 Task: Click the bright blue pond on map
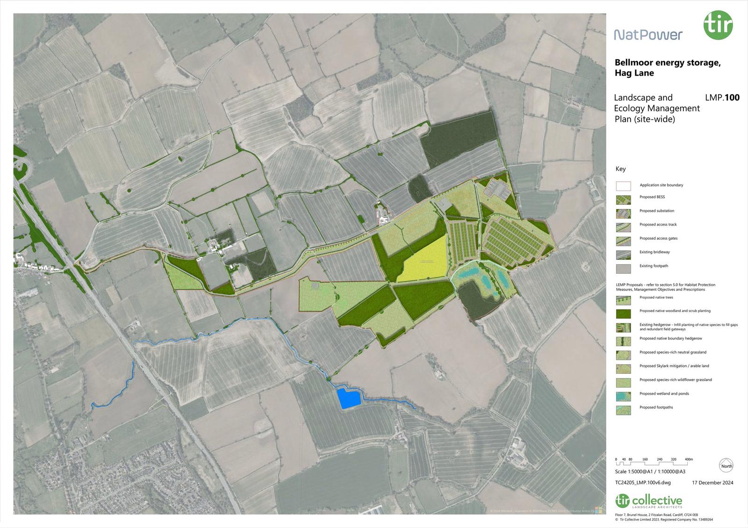coord(349,399)
